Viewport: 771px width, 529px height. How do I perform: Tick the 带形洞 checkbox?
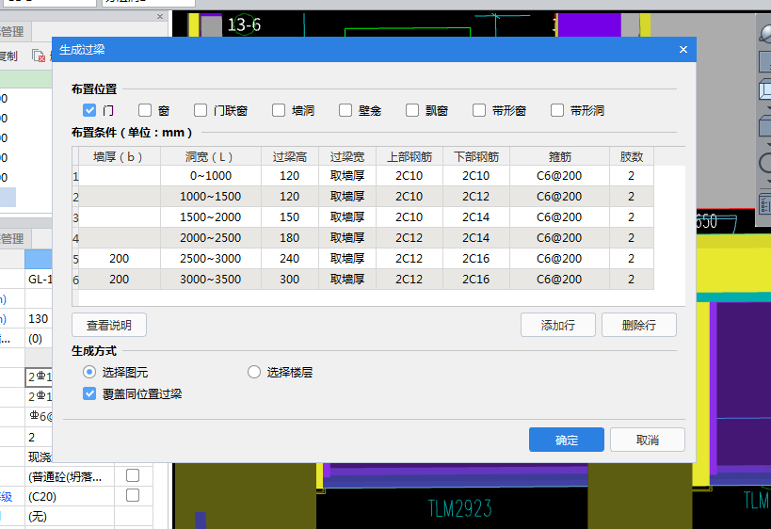pyautogui.click(x=557, y=110)
